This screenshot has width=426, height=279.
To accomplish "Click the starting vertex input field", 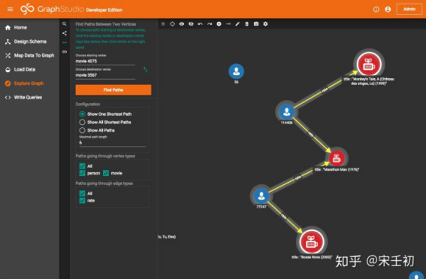I will tap(105, 62).
